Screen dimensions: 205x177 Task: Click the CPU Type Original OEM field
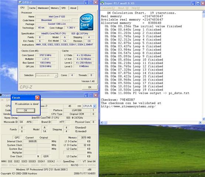[x=77, y=114]
